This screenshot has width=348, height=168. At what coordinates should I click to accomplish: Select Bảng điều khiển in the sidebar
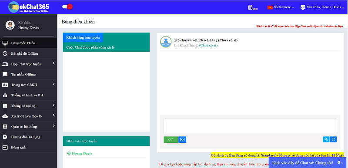point(28,43)
